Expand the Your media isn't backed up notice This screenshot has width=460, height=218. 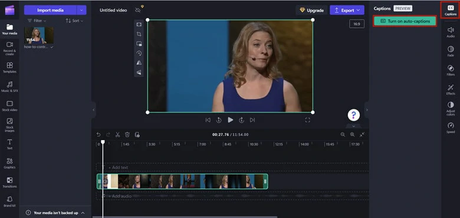[x=55, y=213]
